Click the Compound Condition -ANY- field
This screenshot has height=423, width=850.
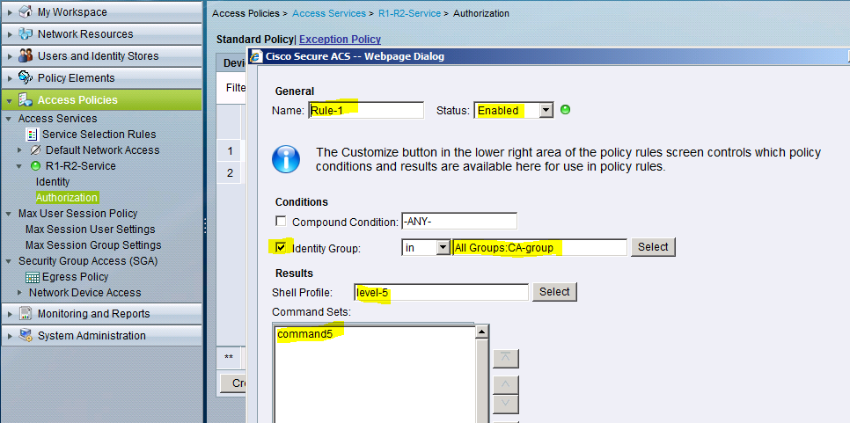pos(459,221)
